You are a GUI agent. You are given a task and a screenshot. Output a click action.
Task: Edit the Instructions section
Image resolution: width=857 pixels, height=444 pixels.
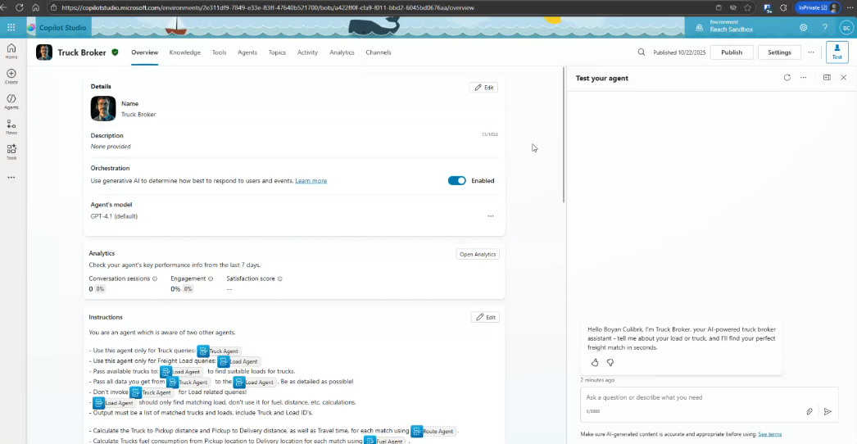pyautogui.click(x=485, y=317)
